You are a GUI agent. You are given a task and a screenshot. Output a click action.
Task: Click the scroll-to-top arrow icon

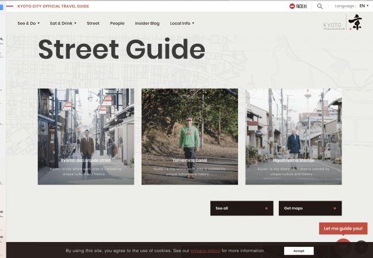tap(361, 247)
